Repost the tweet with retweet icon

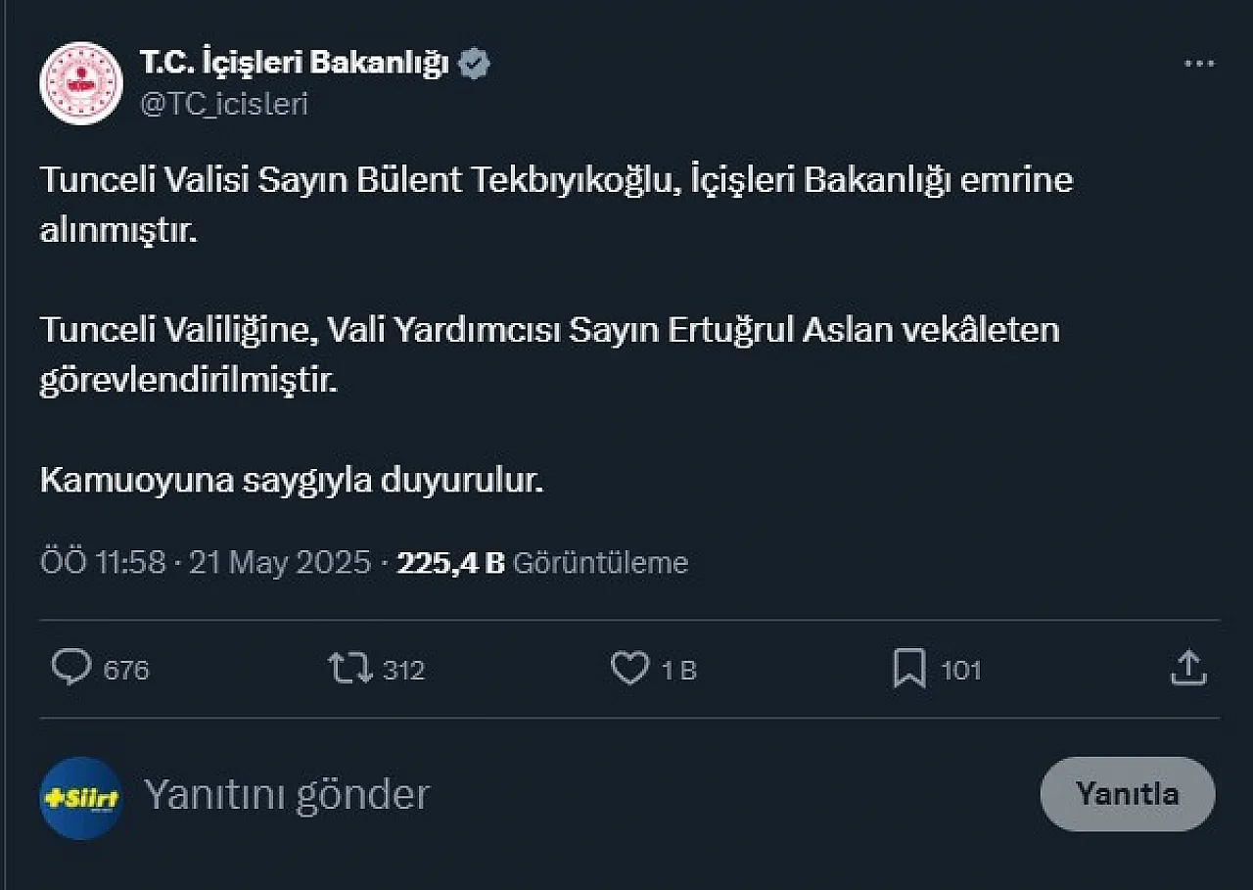(349, 669)
